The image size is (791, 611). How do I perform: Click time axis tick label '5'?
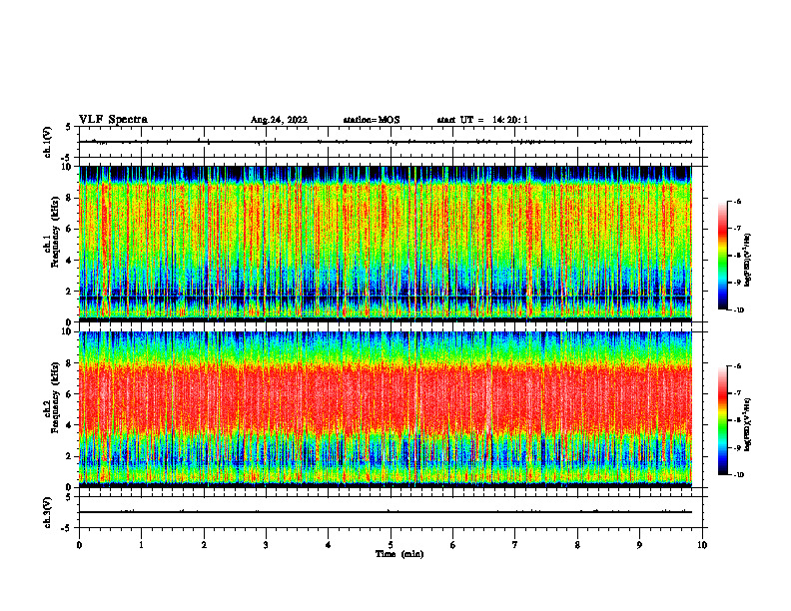click(x=391, y=545)
